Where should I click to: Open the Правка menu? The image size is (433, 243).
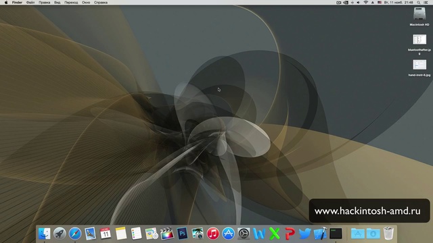coord(44,3)
